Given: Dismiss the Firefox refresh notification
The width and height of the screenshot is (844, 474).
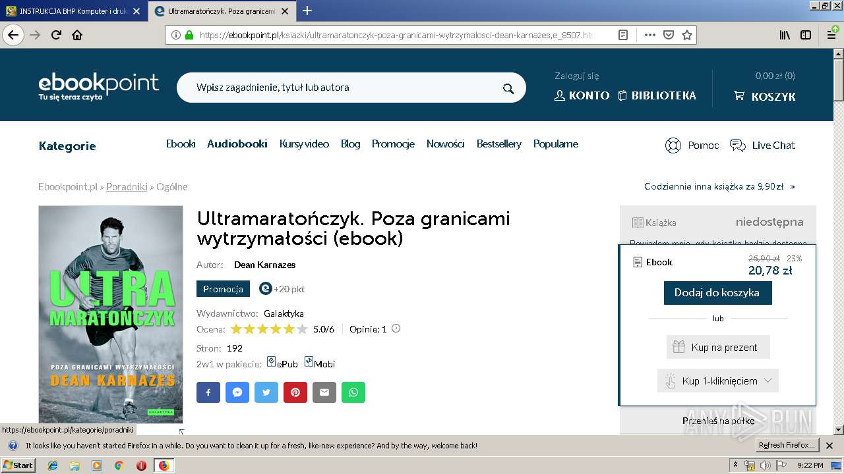Looking at the screenshot, I should pos(830,446).
